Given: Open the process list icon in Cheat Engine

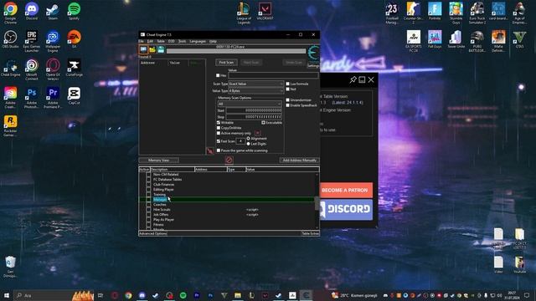Looking at the screenshot, I should tap(143, 50).
